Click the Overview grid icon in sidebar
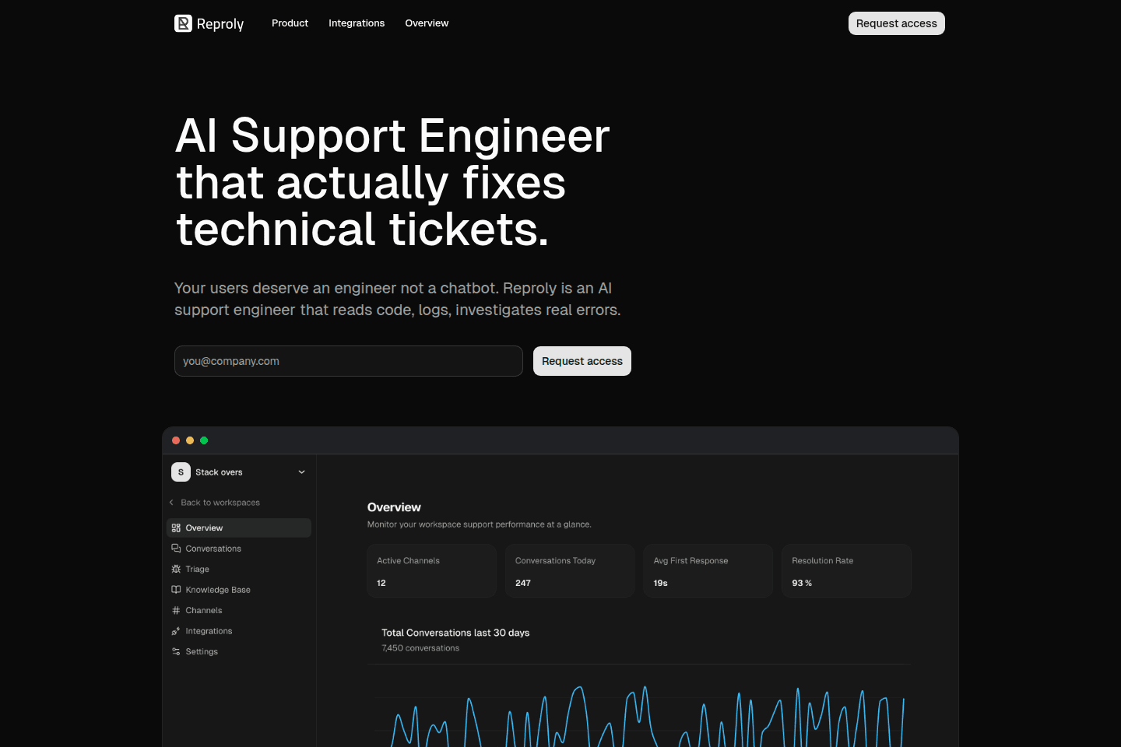This screenshot has width=1121, height=747. 176,528
